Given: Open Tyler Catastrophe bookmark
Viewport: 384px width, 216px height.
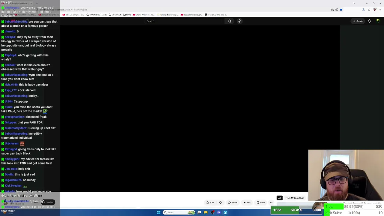Looking at the screenshot, I should pos(73,15).
